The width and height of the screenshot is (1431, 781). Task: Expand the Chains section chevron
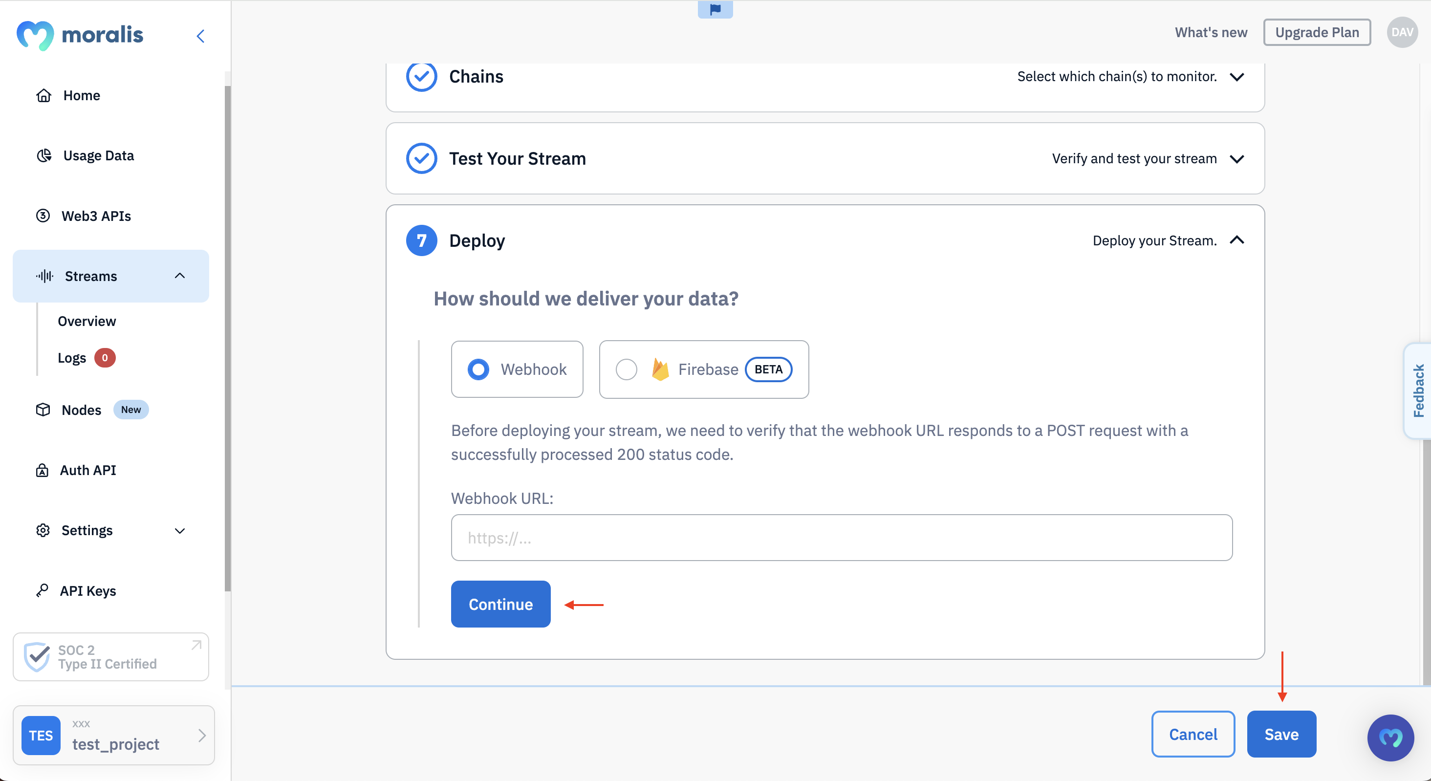click(x=1237, y=77)
